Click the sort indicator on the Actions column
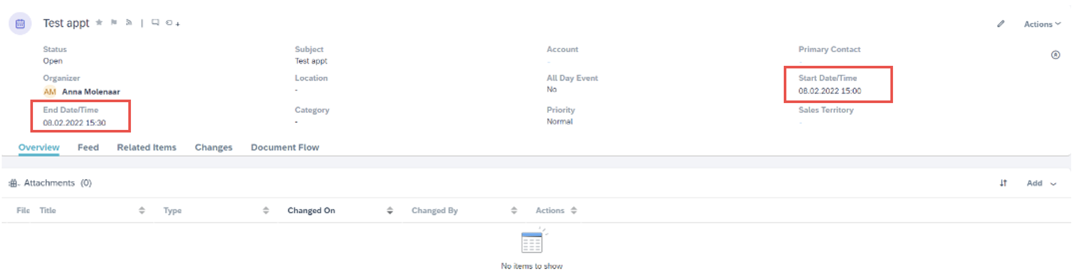The image size is (1082, 278). click(x=574, y=210)
